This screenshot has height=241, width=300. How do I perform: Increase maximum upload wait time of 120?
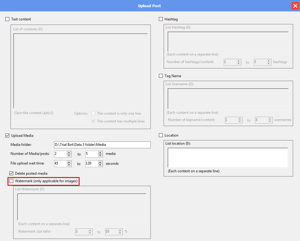pos(100,162)
